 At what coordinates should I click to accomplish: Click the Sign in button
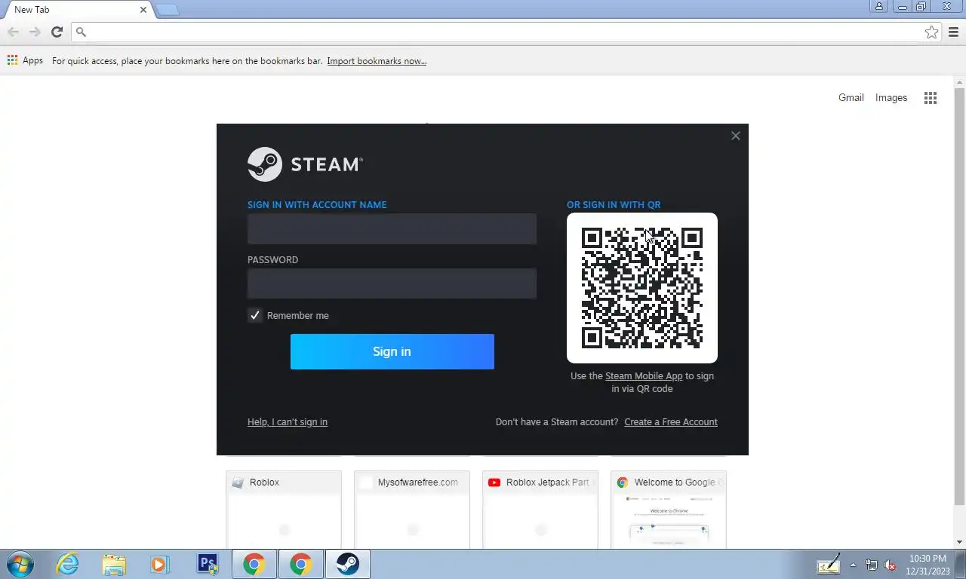tap(392, 351)
